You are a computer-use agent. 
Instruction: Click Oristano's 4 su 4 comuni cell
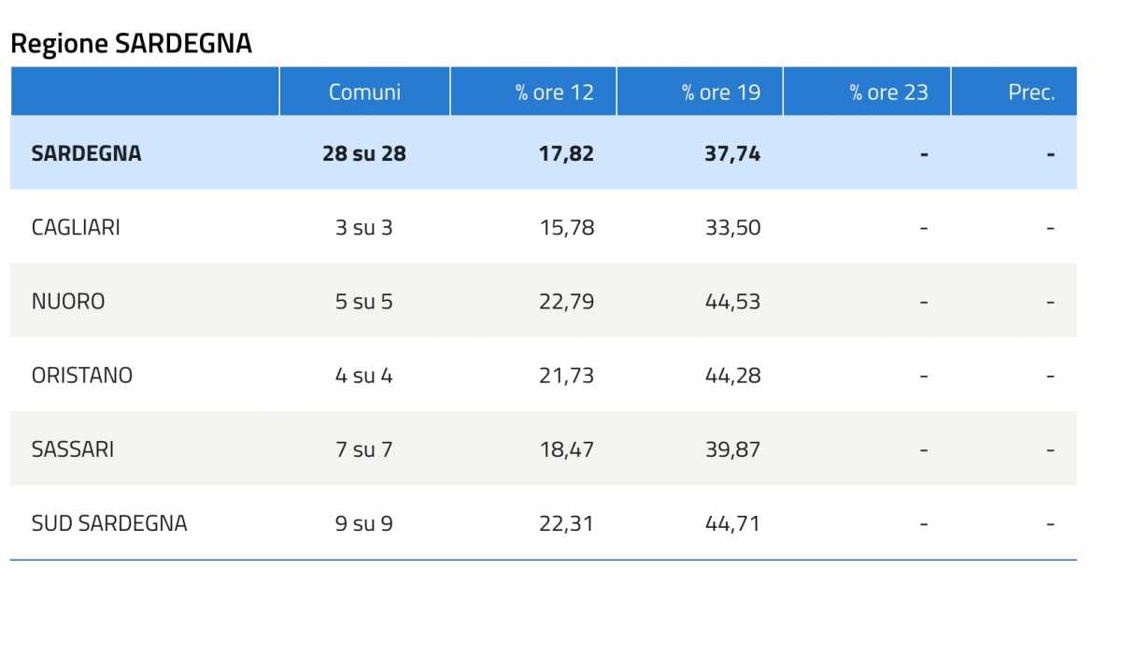pyautogui.click(x=364, y=376)
